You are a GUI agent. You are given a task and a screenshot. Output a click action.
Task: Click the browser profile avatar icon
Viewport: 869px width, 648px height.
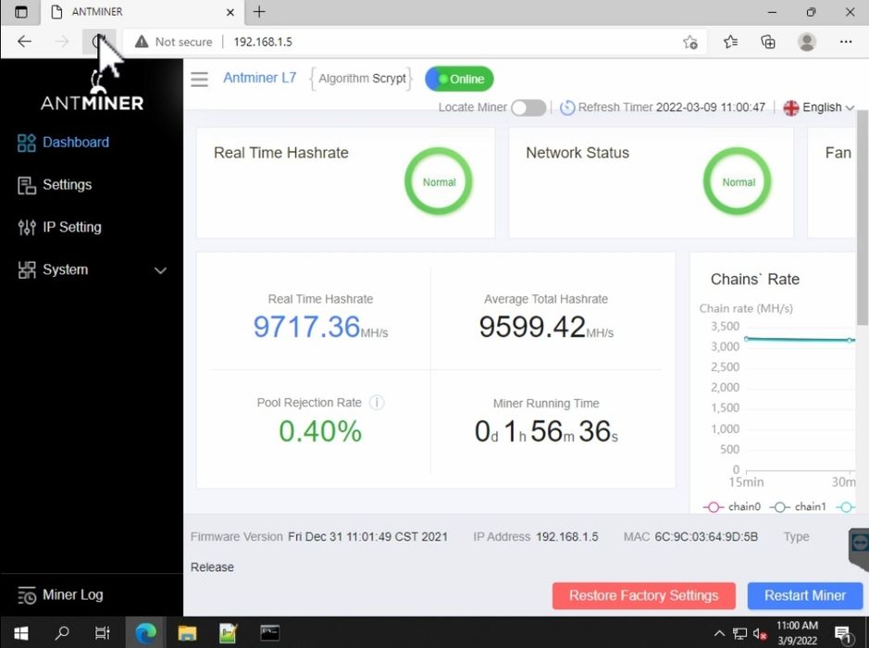coord(807,42)
